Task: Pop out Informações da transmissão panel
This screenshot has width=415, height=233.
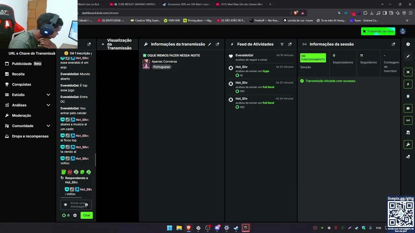Action: [x=217, y=44]
